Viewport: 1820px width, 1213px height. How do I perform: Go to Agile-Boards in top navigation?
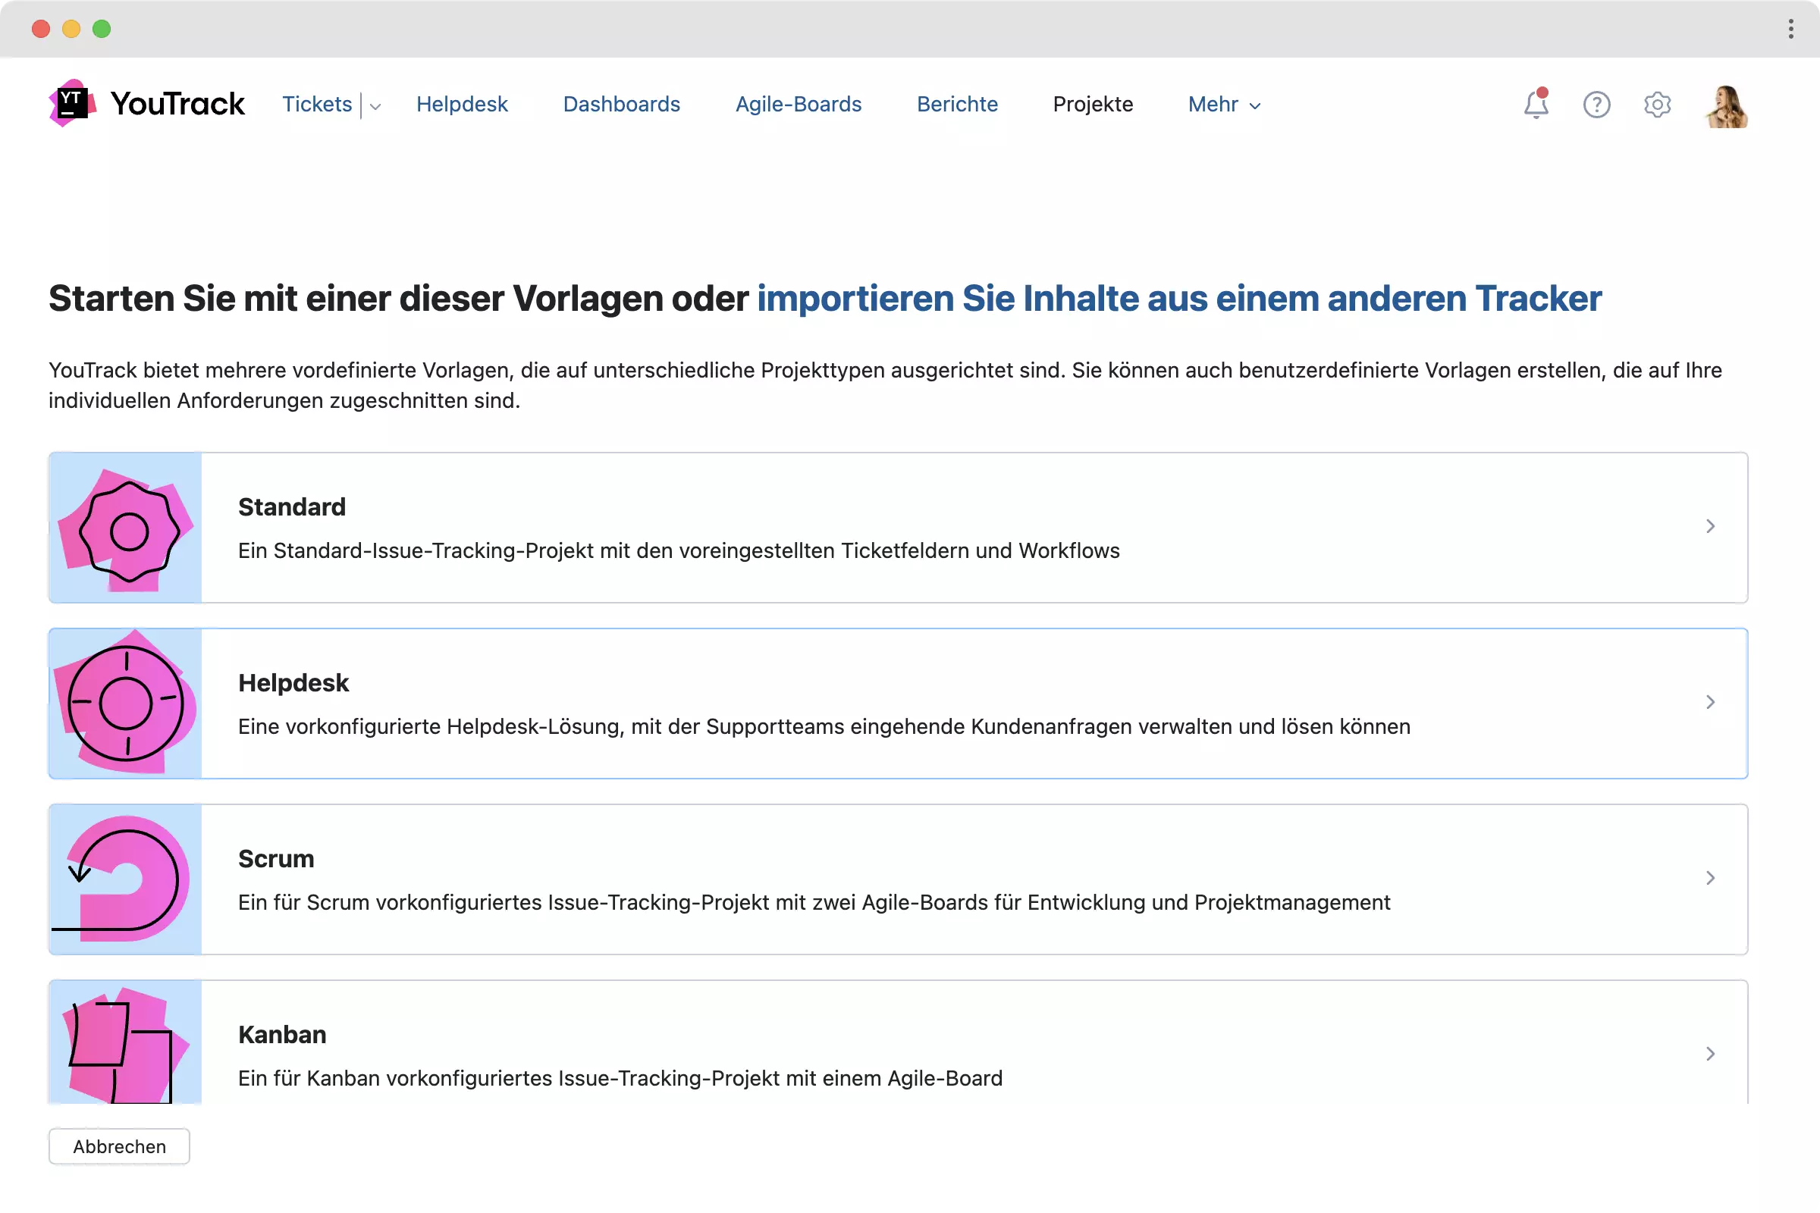pyautogui.click(x=798, y=105)
